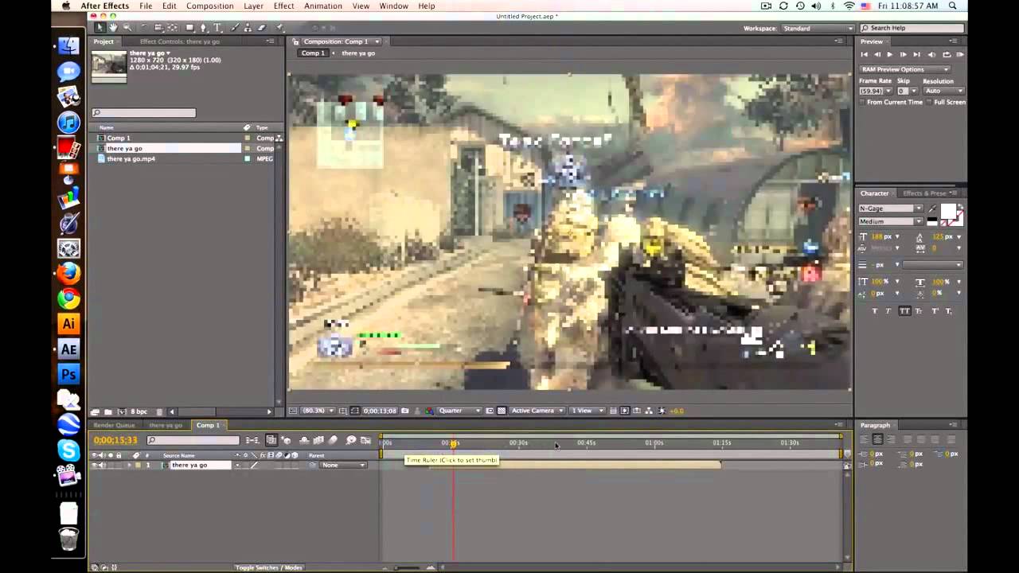Screen dimensions: 1019x573
Task: Toggle loop option in Preview panel
Action: point(946,54)
